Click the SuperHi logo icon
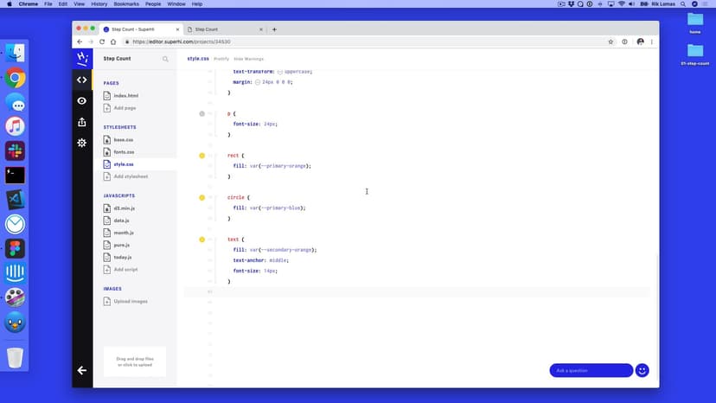This screenshot has width=716, height=403. pyautogui.click(x=82, y=59)
